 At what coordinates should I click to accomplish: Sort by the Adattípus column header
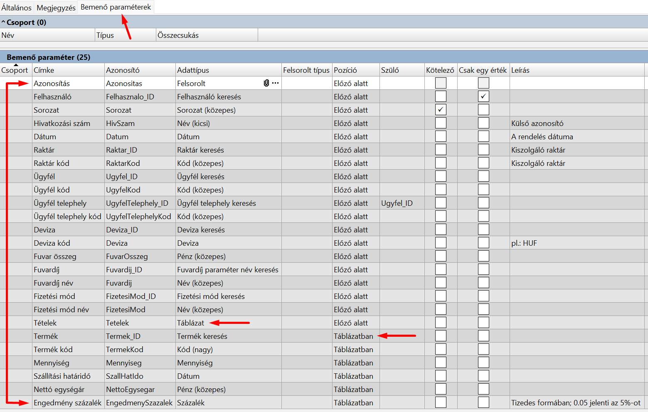click(x=229, y=70)
